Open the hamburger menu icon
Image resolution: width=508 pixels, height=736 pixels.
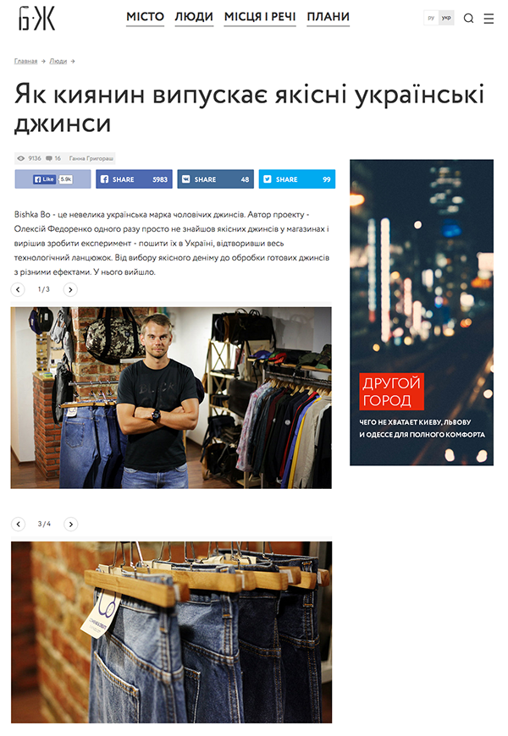click(x=489, y=19)
